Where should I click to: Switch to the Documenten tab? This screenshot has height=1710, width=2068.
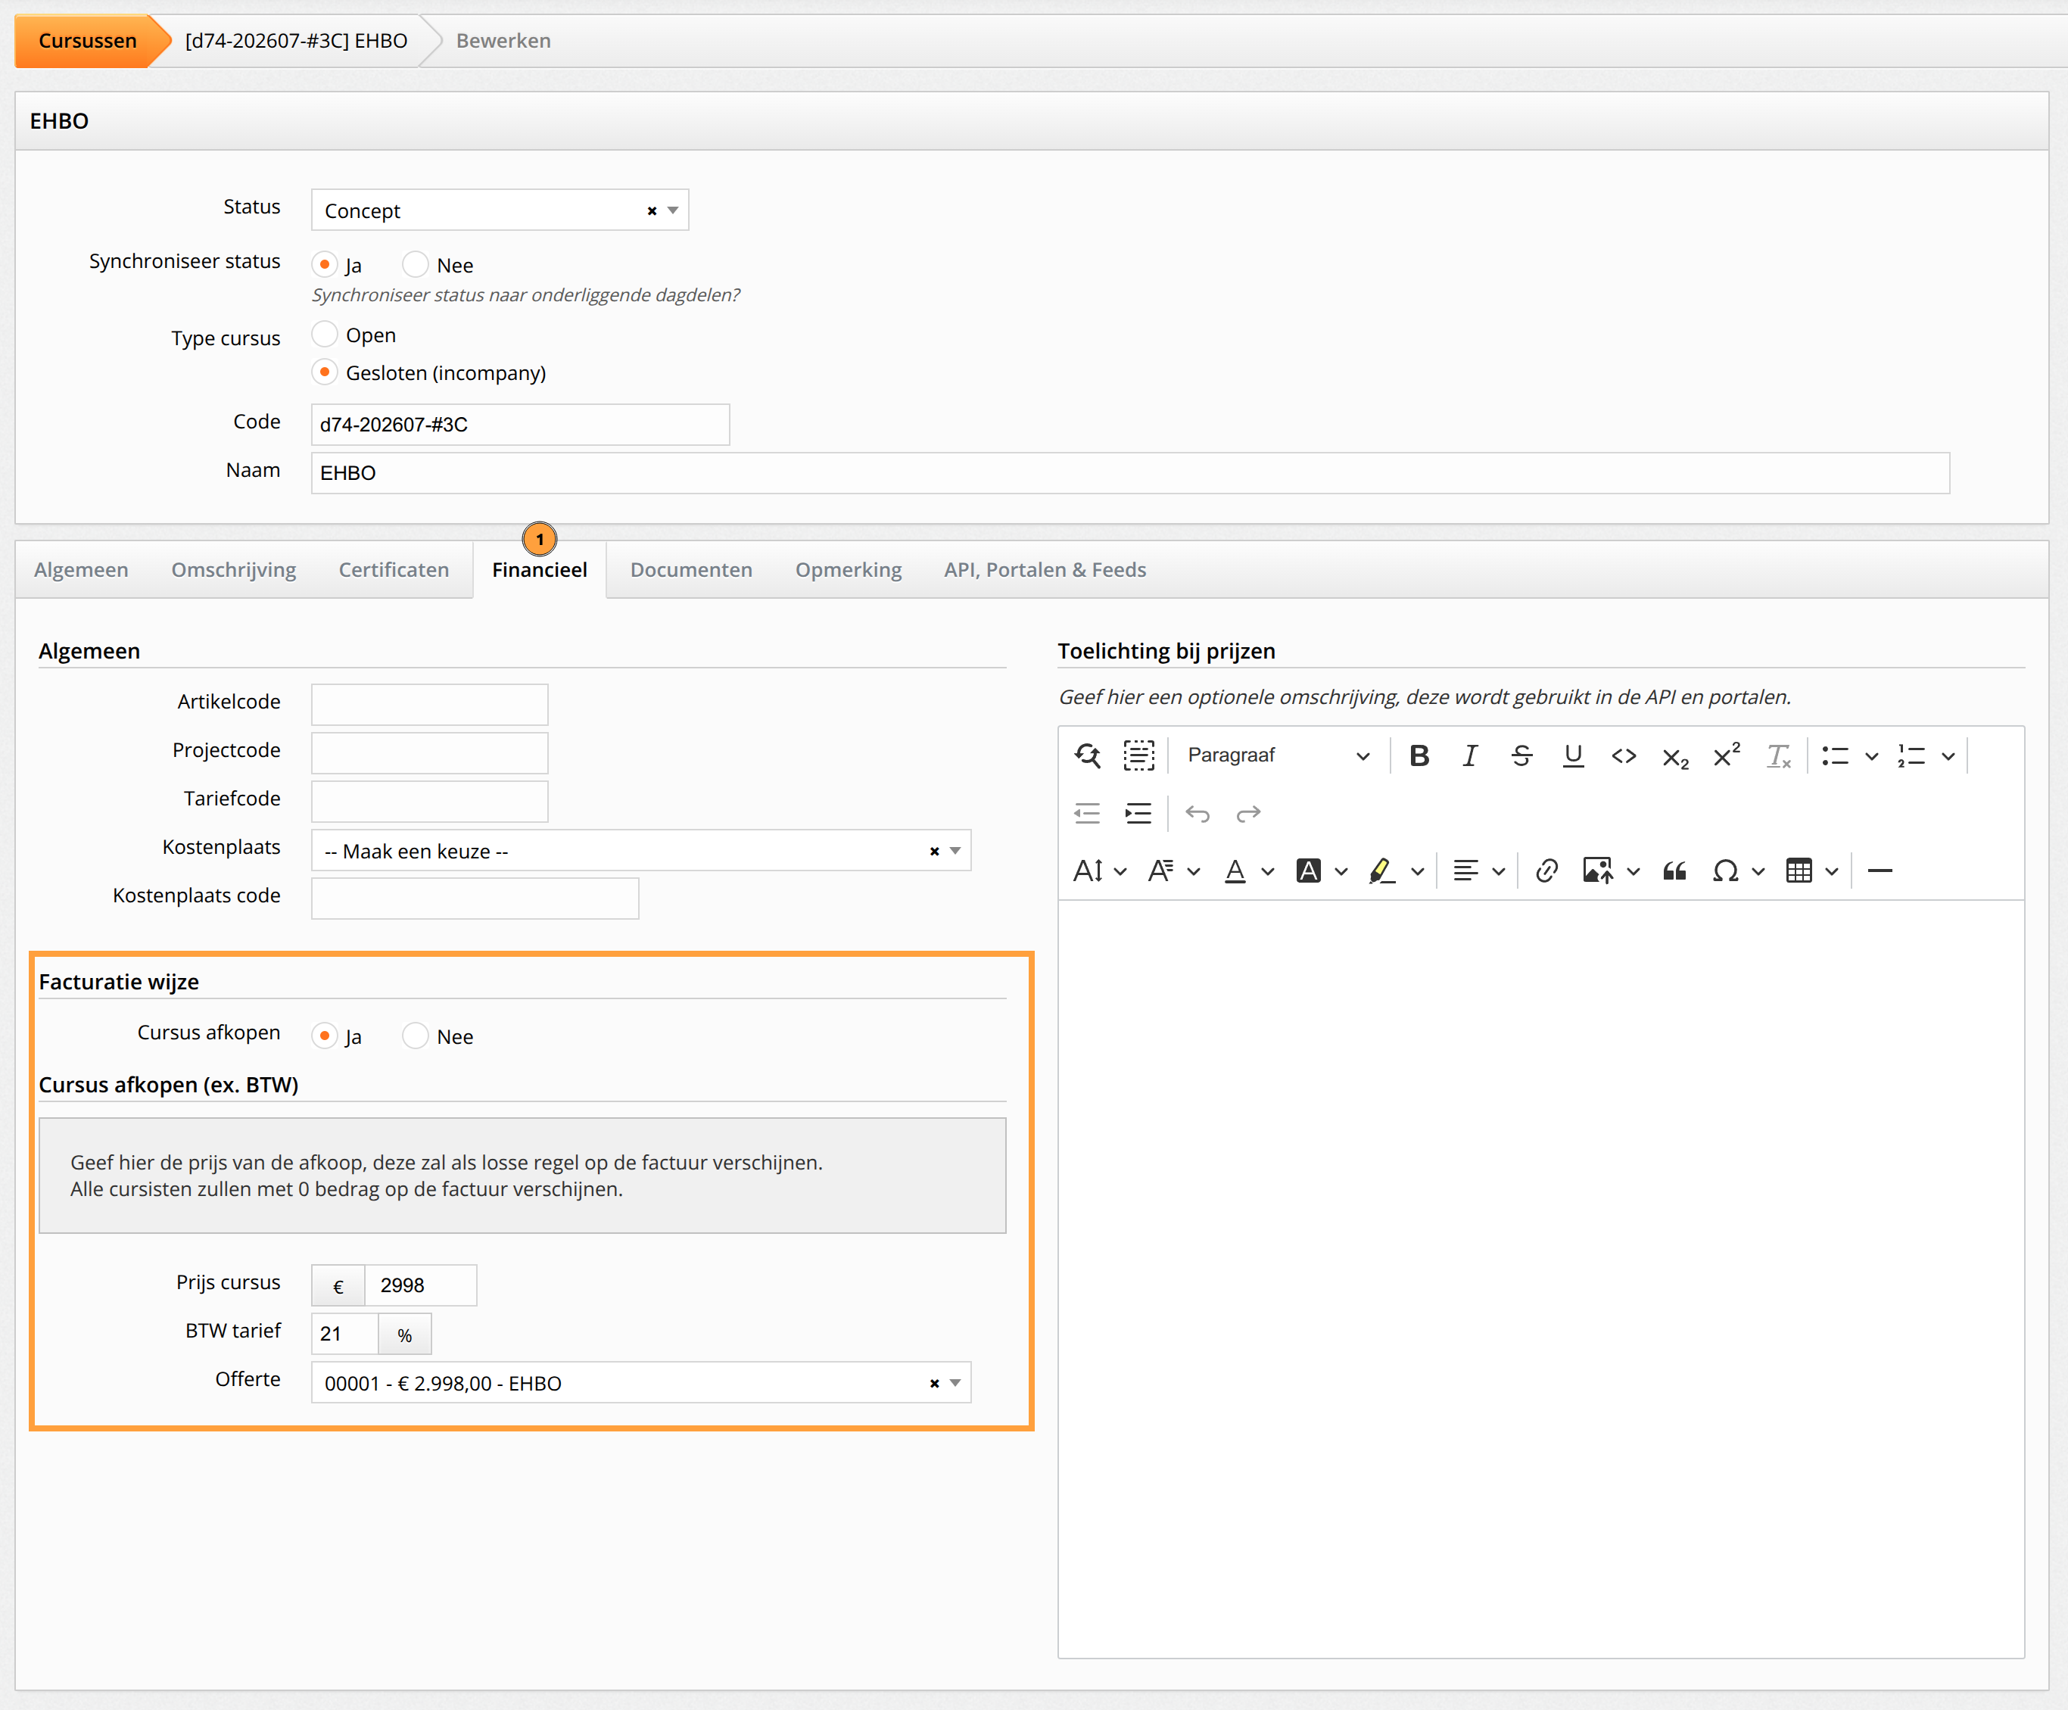pyautogui.click(x=691, y=569)
